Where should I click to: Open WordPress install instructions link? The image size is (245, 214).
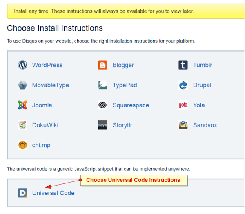tap(47, 65)
